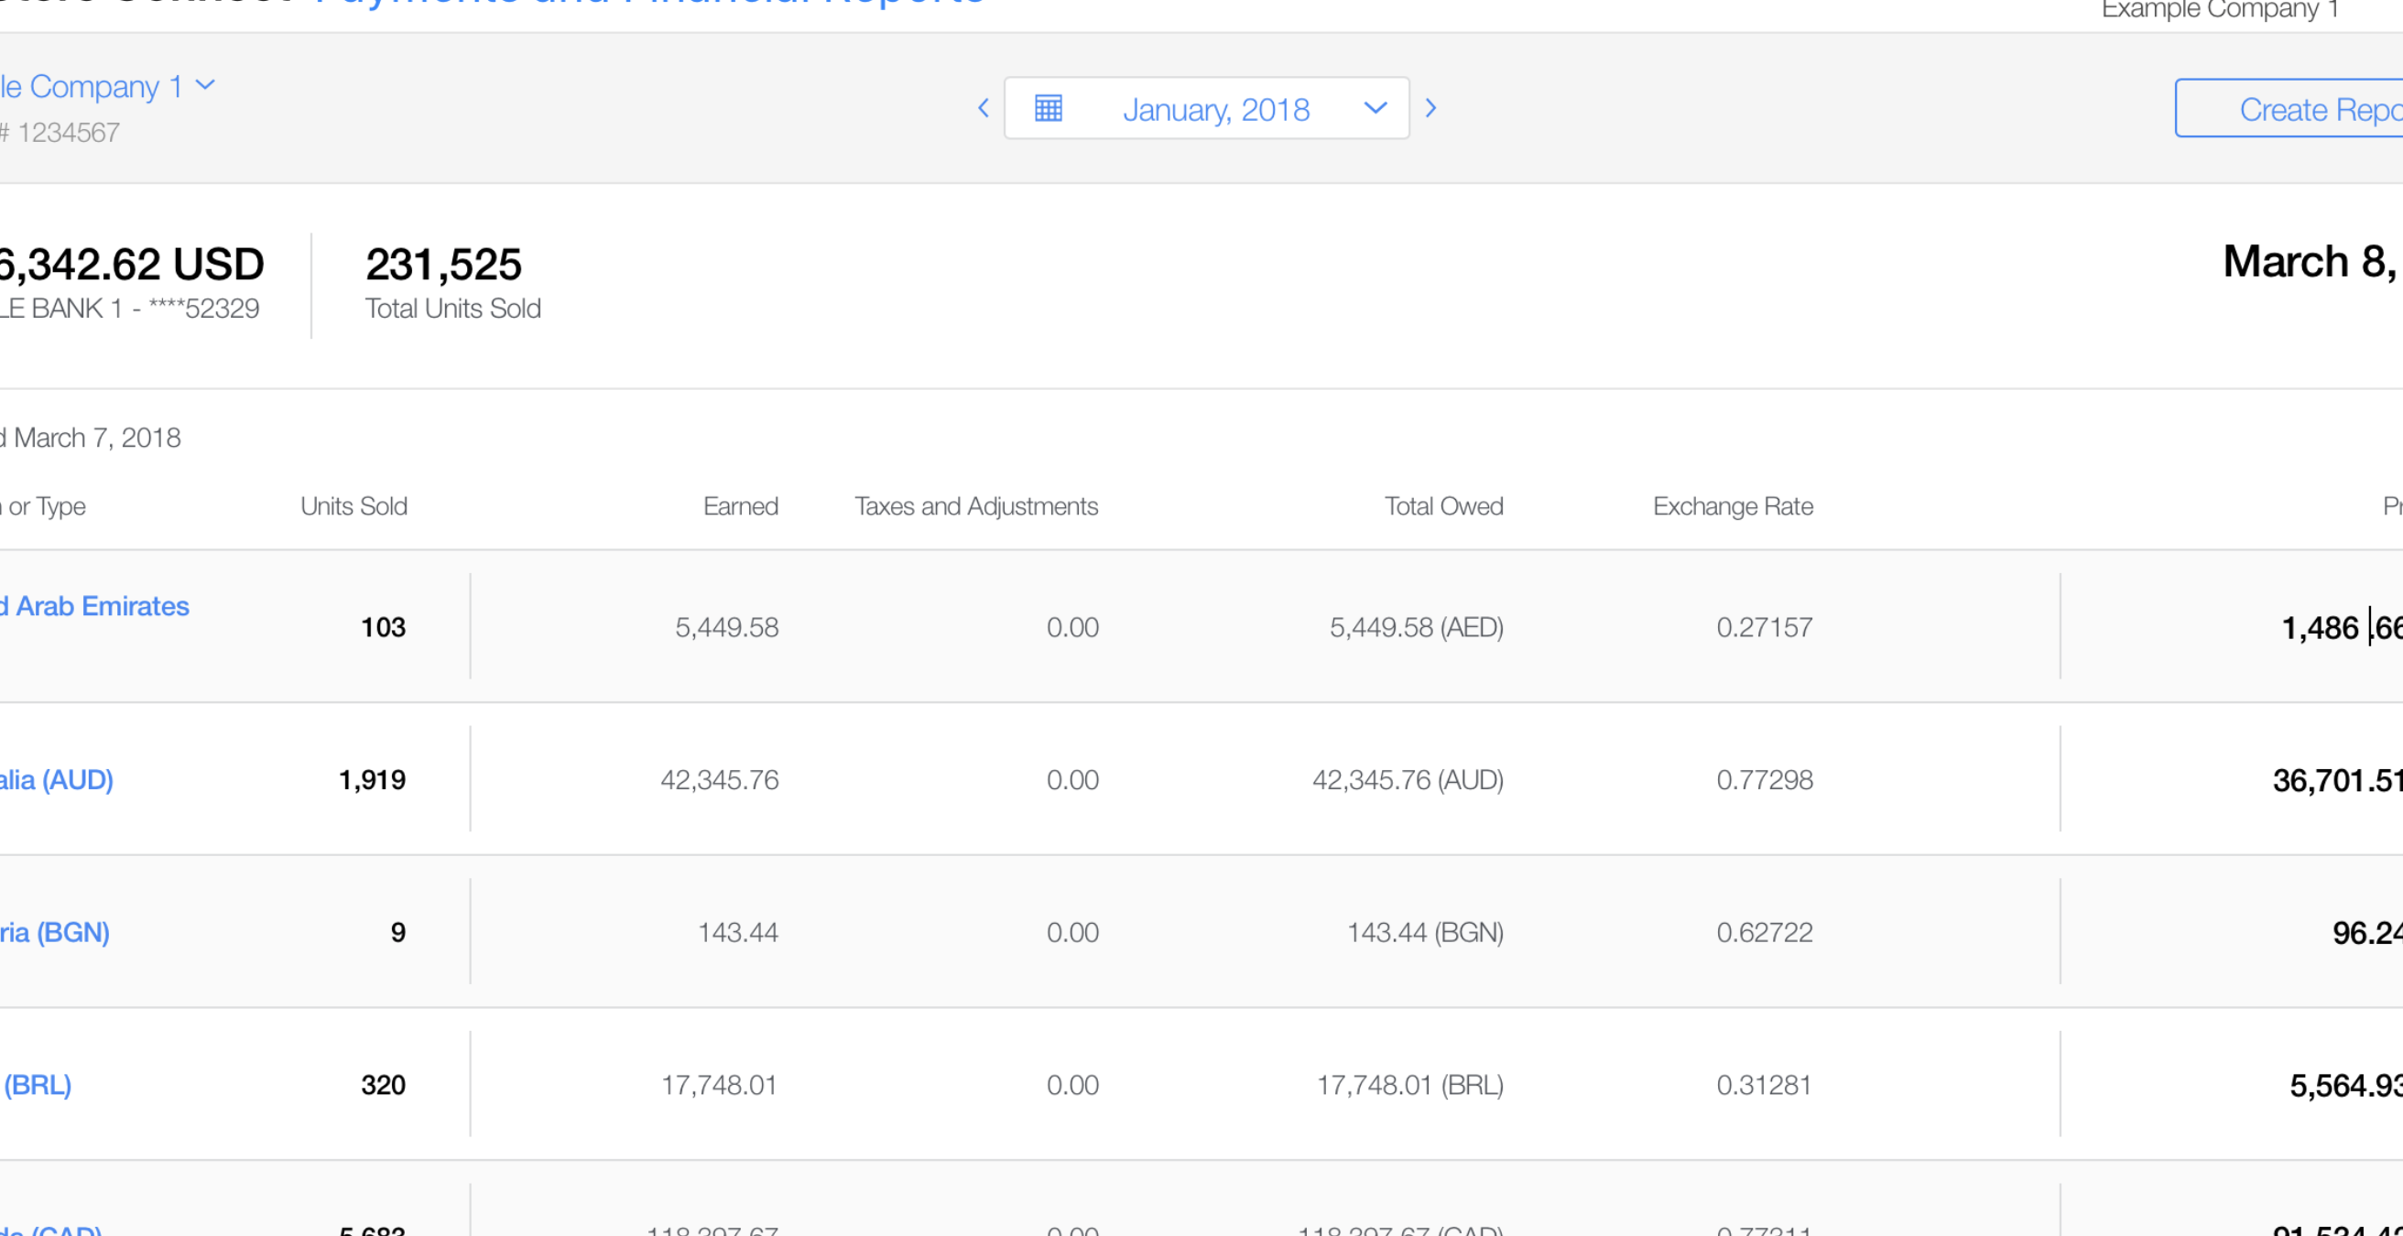Go to next month arrow
The height and width of the screenshot is (1236, 2403).
(1431, 108)
